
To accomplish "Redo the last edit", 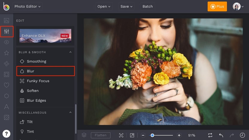I will [232, 135].
